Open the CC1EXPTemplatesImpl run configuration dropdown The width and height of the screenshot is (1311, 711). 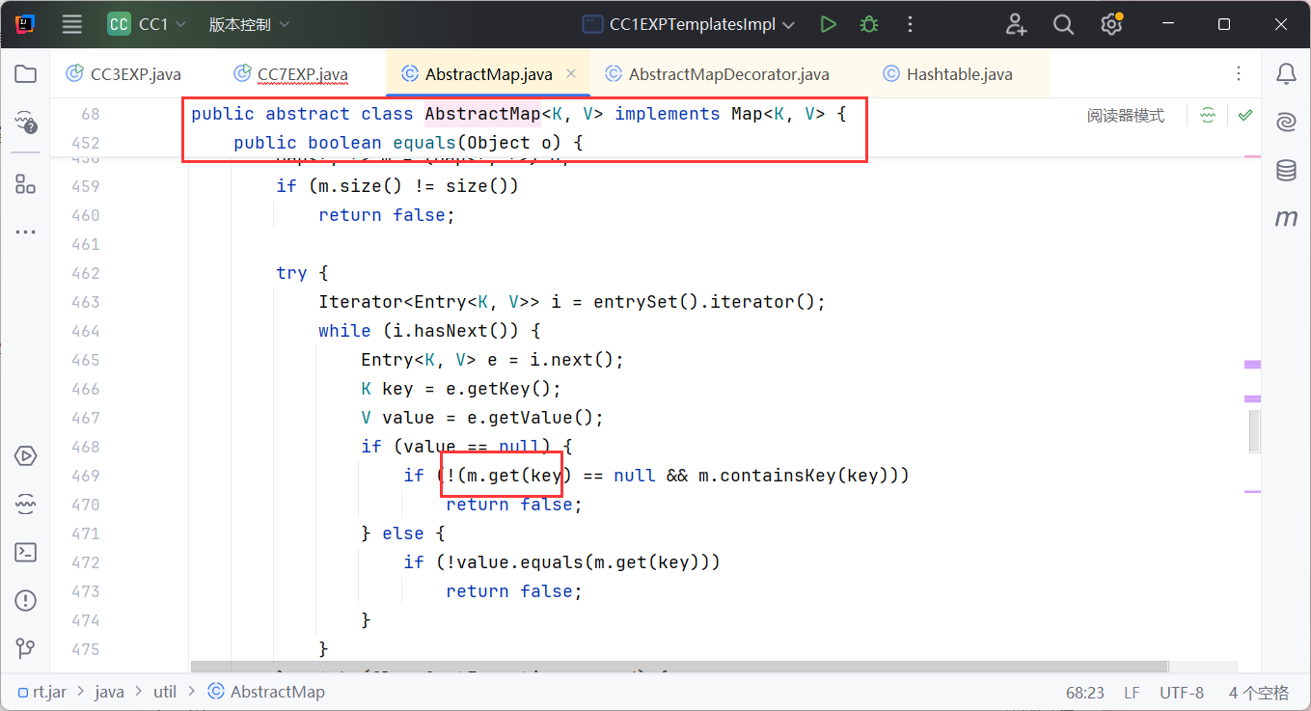coord(690,25)
